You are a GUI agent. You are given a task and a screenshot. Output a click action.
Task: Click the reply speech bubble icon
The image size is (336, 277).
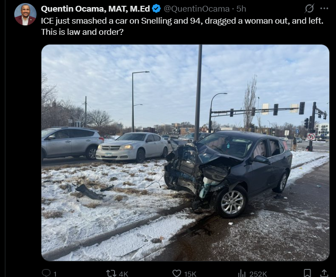click(x=46, y=273)
